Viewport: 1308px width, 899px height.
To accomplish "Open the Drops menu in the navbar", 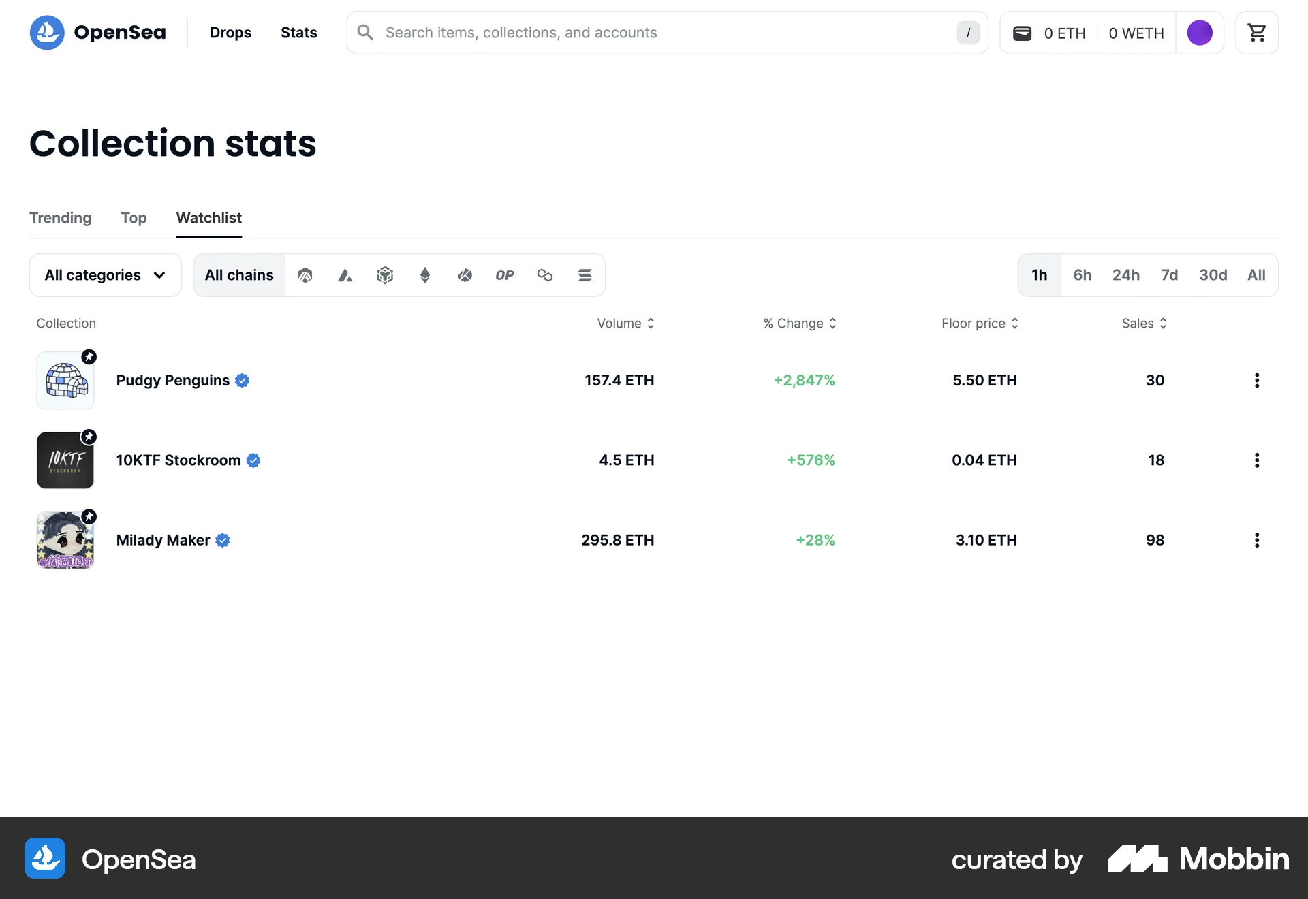I will [230, 32].
